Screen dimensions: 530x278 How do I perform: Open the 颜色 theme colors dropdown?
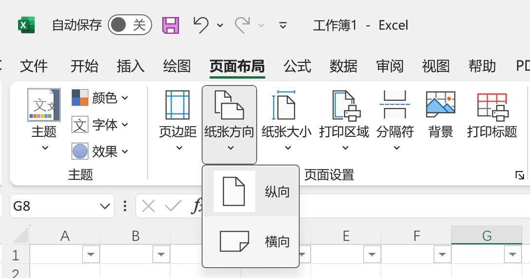[100, 98]
